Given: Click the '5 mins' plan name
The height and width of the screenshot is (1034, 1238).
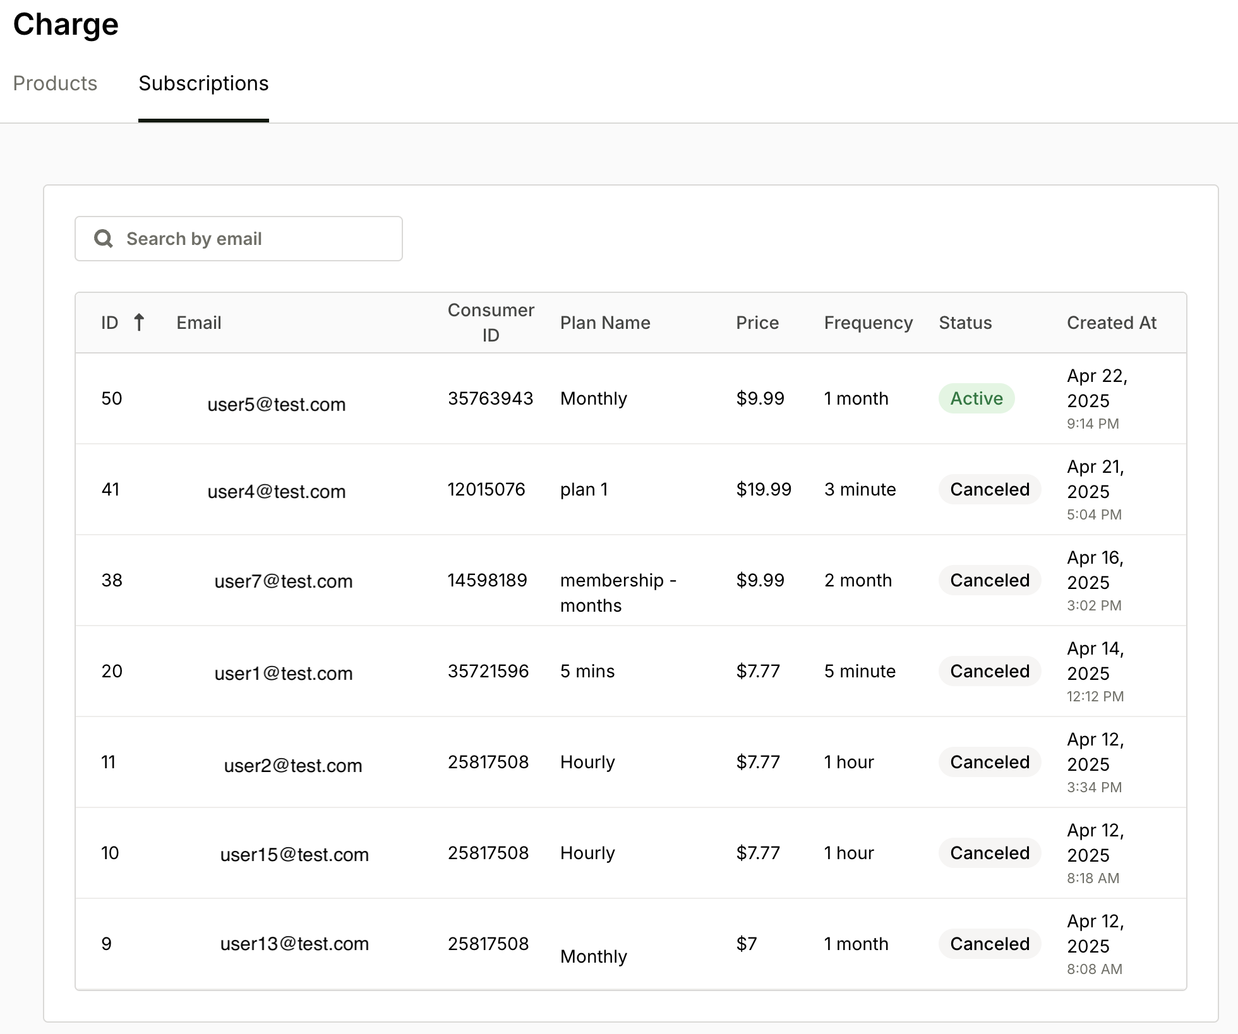Looking at the screenshot, I should pos(587,671).
